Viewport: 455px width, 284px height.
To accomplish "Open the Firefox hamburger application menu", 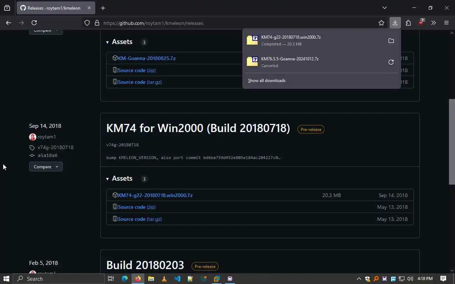I will pyautogui.click(x=446, y=23).
